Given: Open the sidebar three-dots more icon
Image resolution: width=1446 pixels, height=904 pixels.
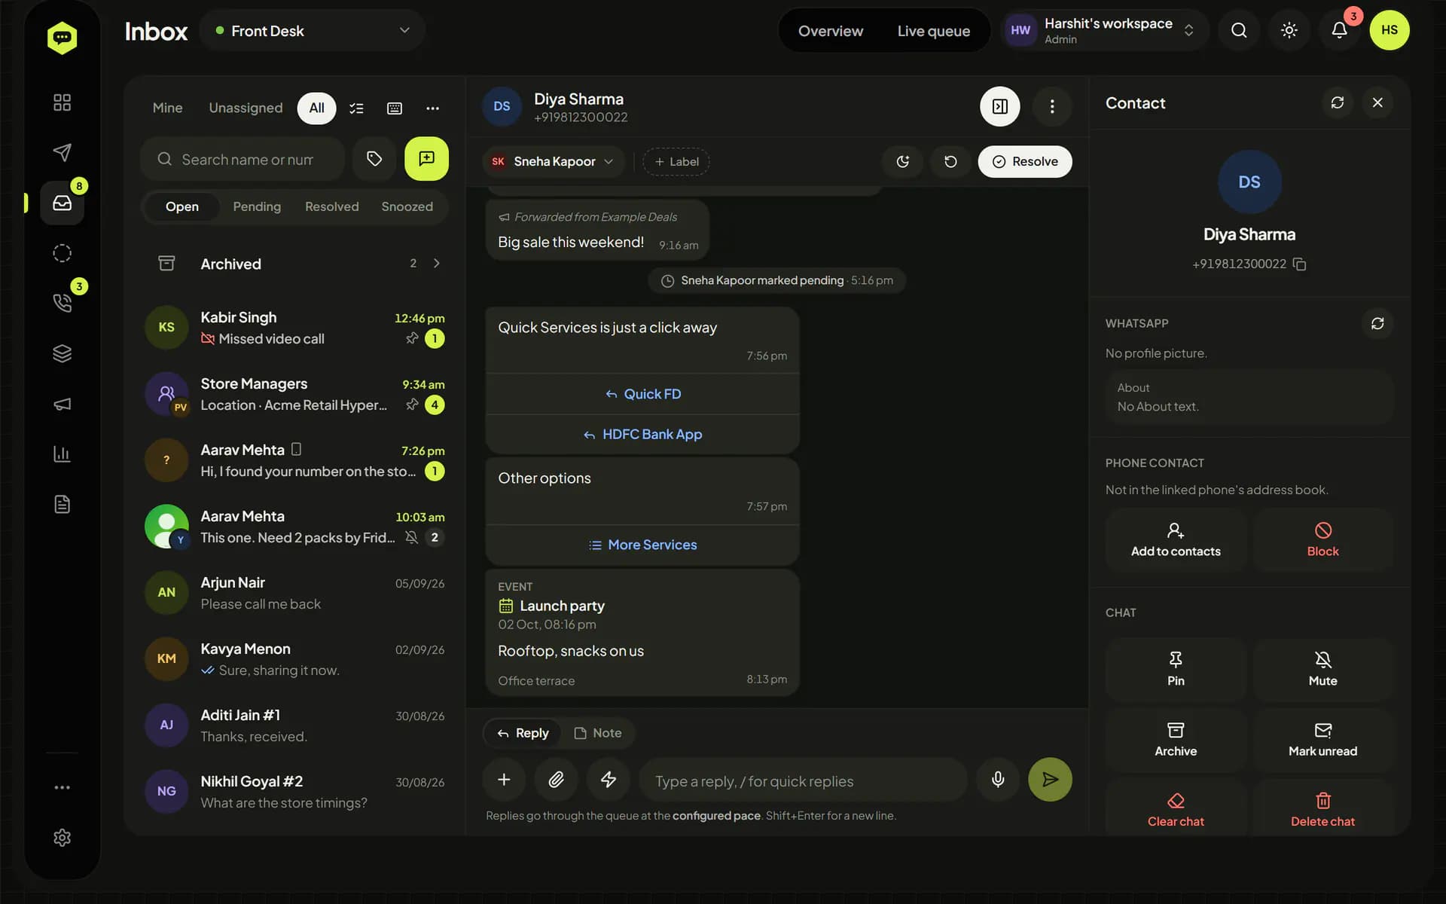Looking at the screenshot, I should tap(62, 787).
